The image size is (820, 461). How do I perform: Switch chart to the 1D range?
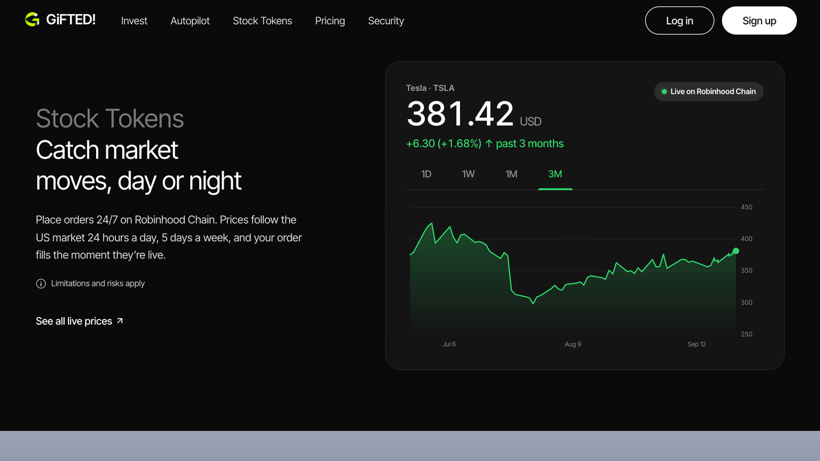coord(426,174)
